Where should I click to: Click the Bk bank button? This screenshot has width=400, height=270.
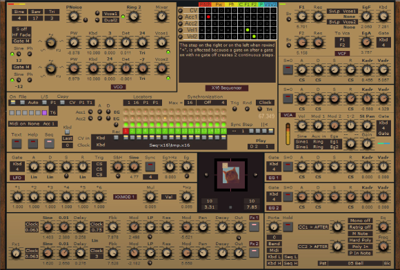coord(387,263)
